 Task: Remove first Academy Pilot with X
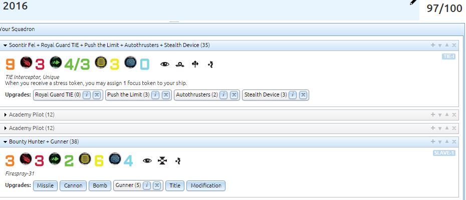coord(454,114)
